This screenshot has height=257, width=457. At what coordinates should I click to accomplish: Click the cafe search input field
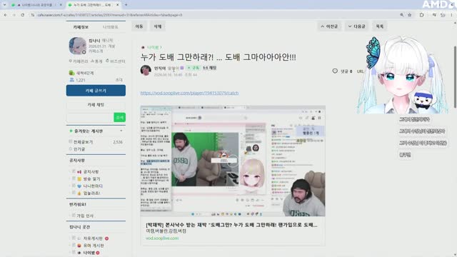tap(90, 117)
